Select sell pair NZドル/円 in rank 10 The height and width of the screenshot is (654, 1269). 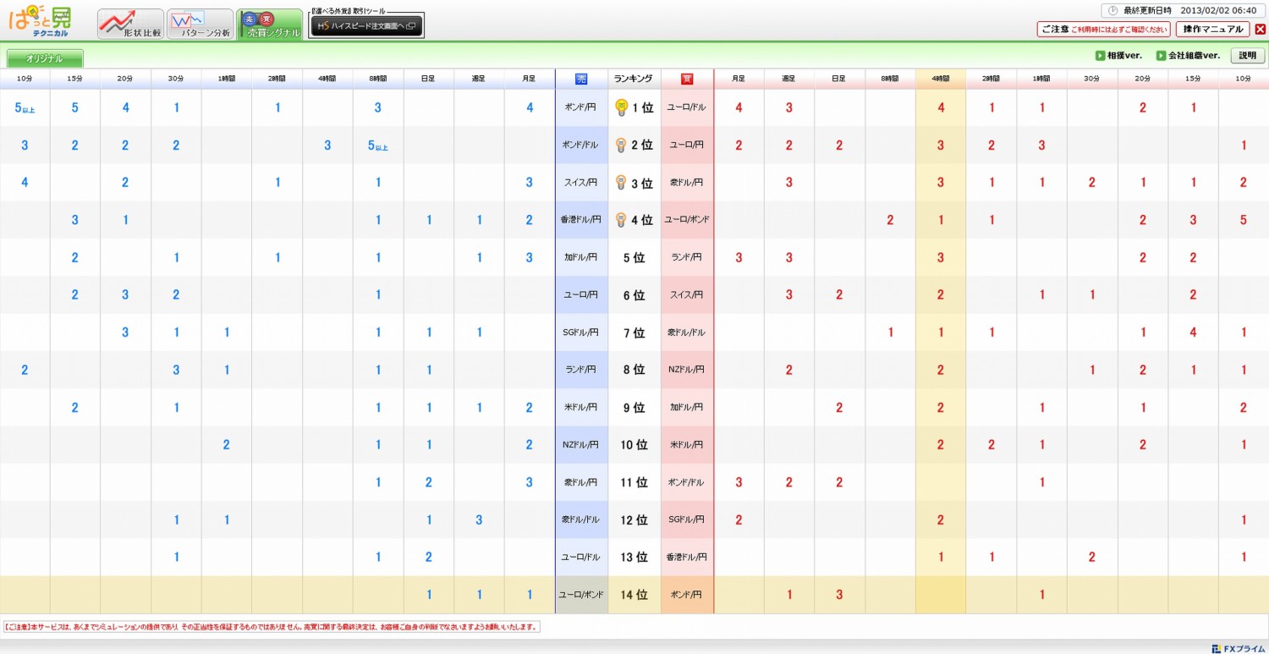(581, 444)
